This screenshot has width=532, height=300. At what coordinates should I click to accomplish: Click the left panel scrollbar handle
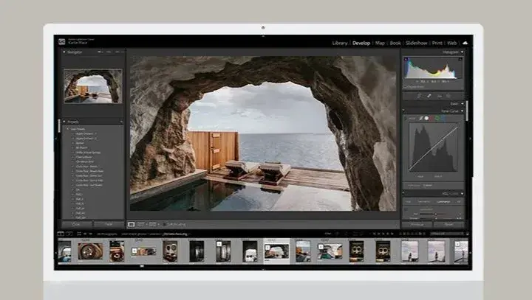coord(59,125)
